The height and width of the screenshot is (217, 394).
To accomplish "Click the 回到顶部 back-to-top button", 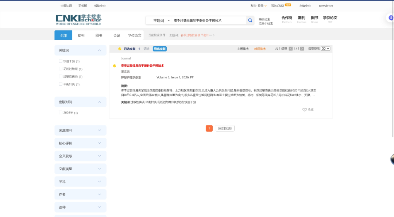I will [225, 128].
